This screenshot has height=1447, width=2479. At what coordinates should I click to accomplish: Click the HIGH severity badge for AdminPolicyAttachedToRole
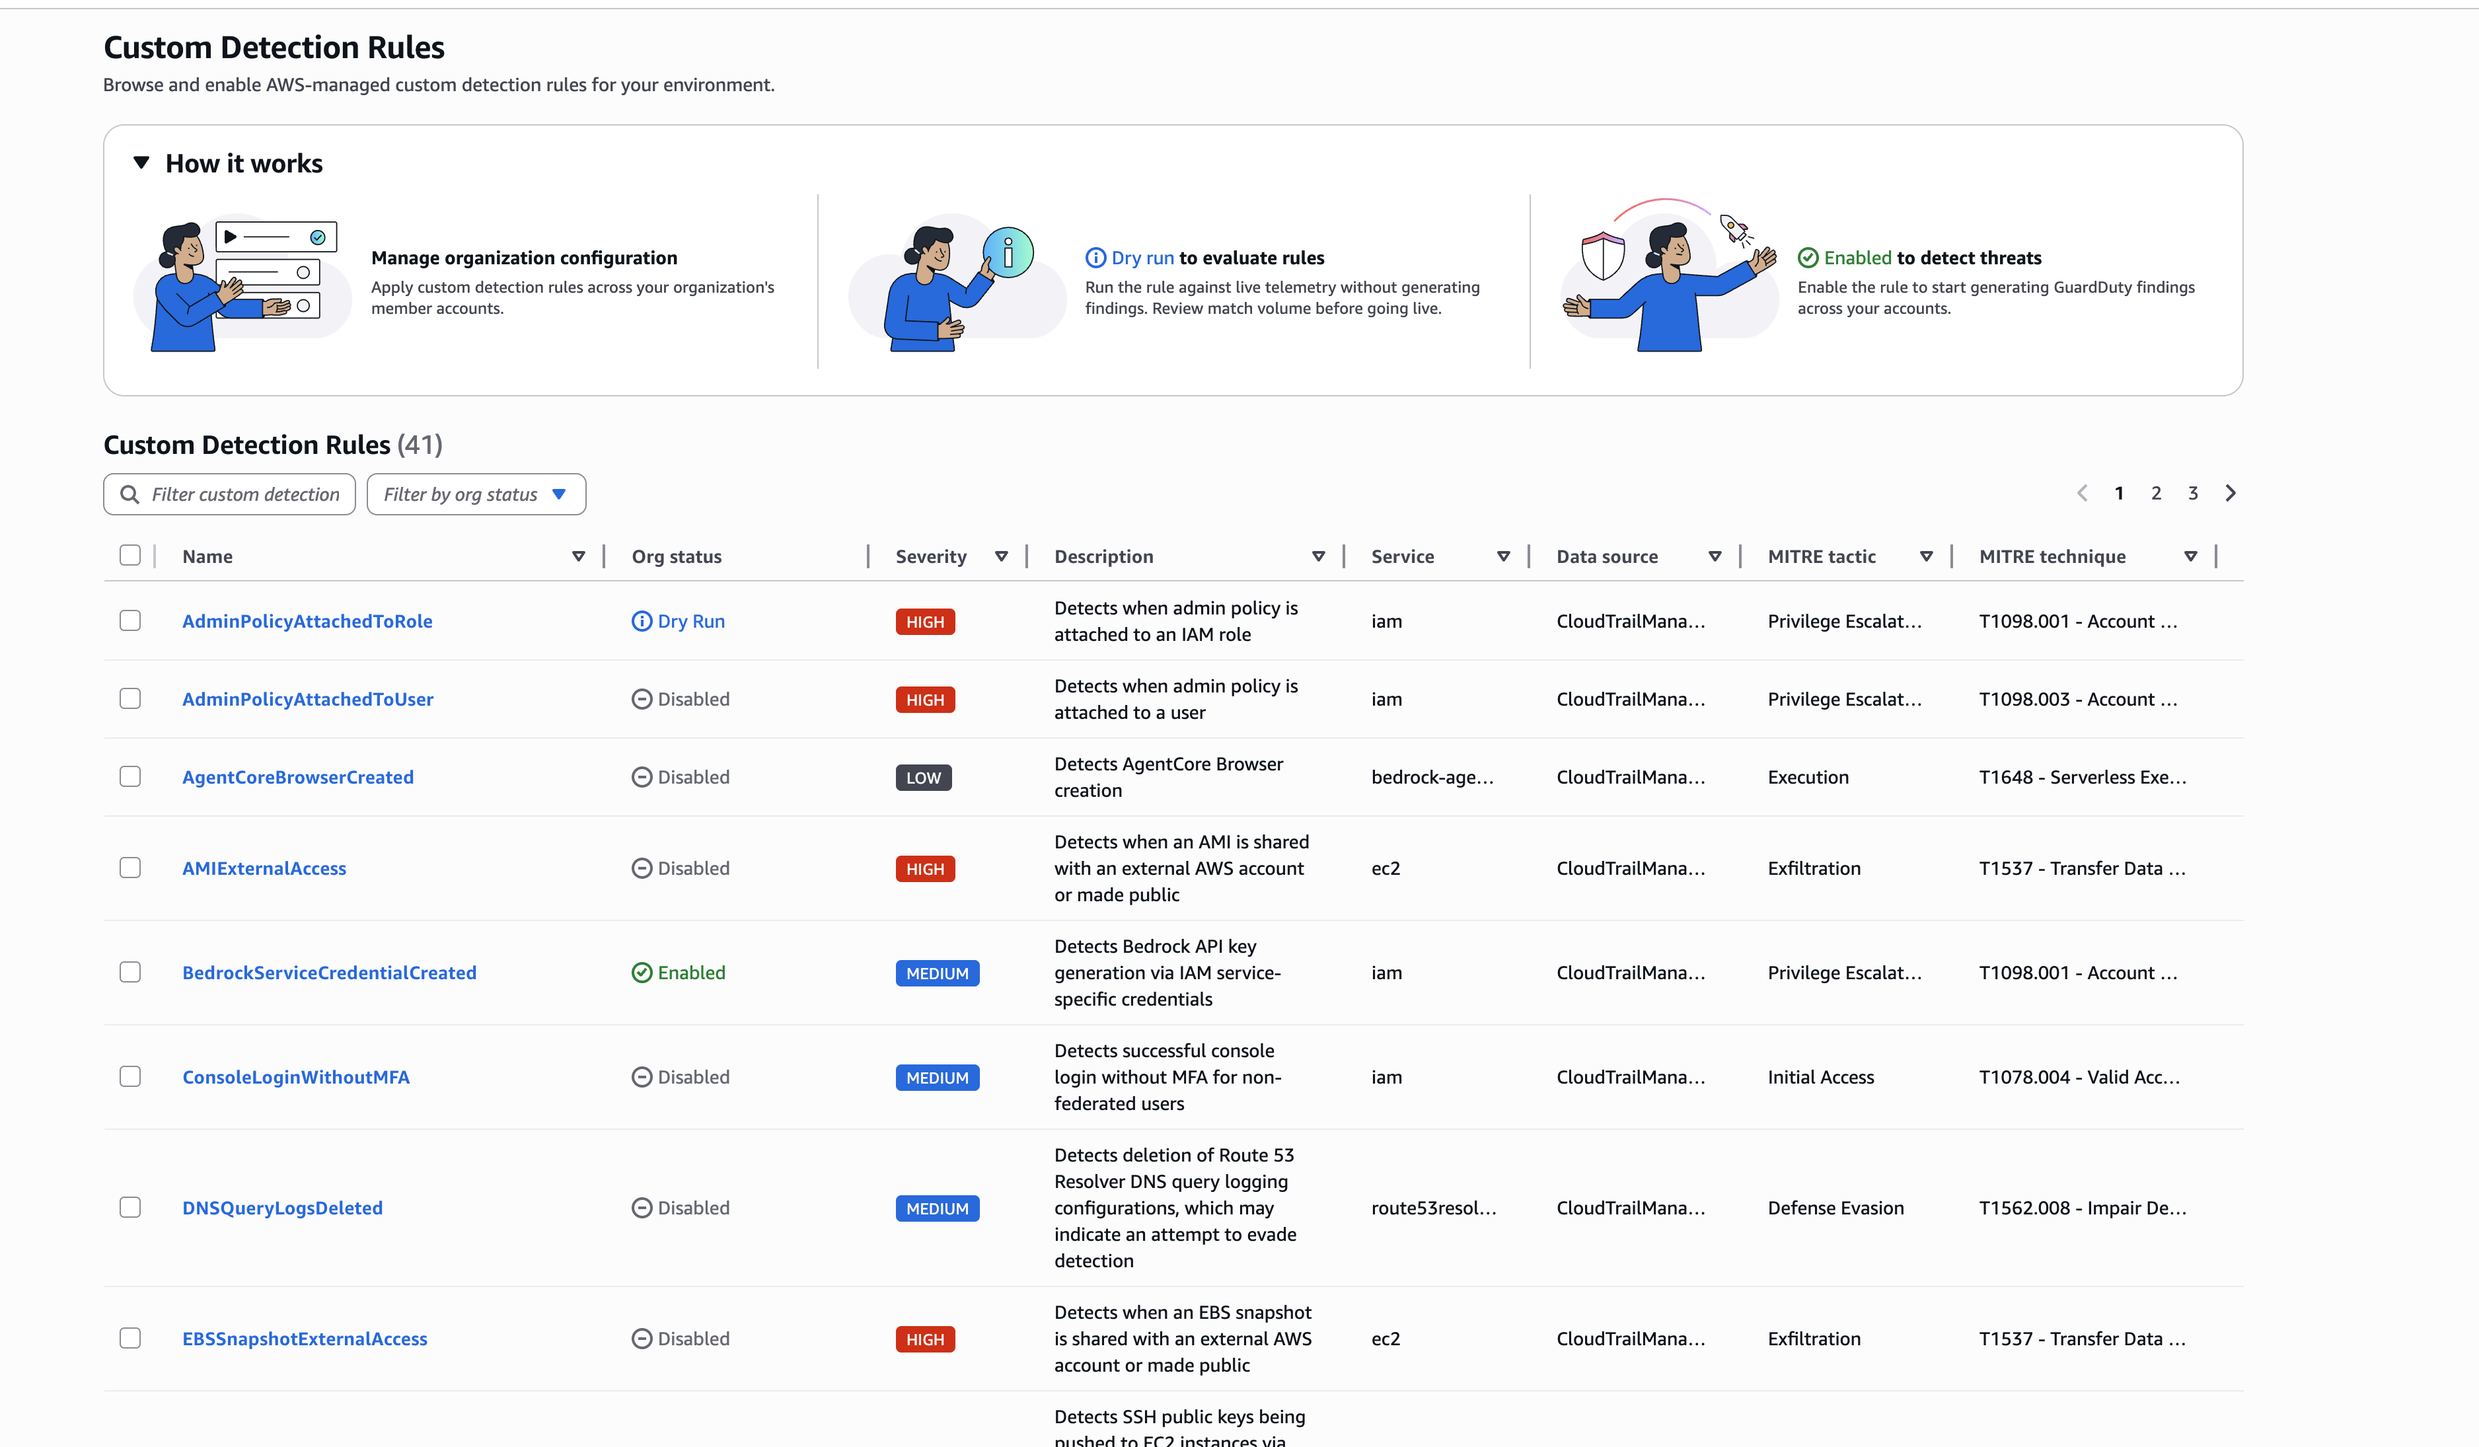tap(925, 622)
